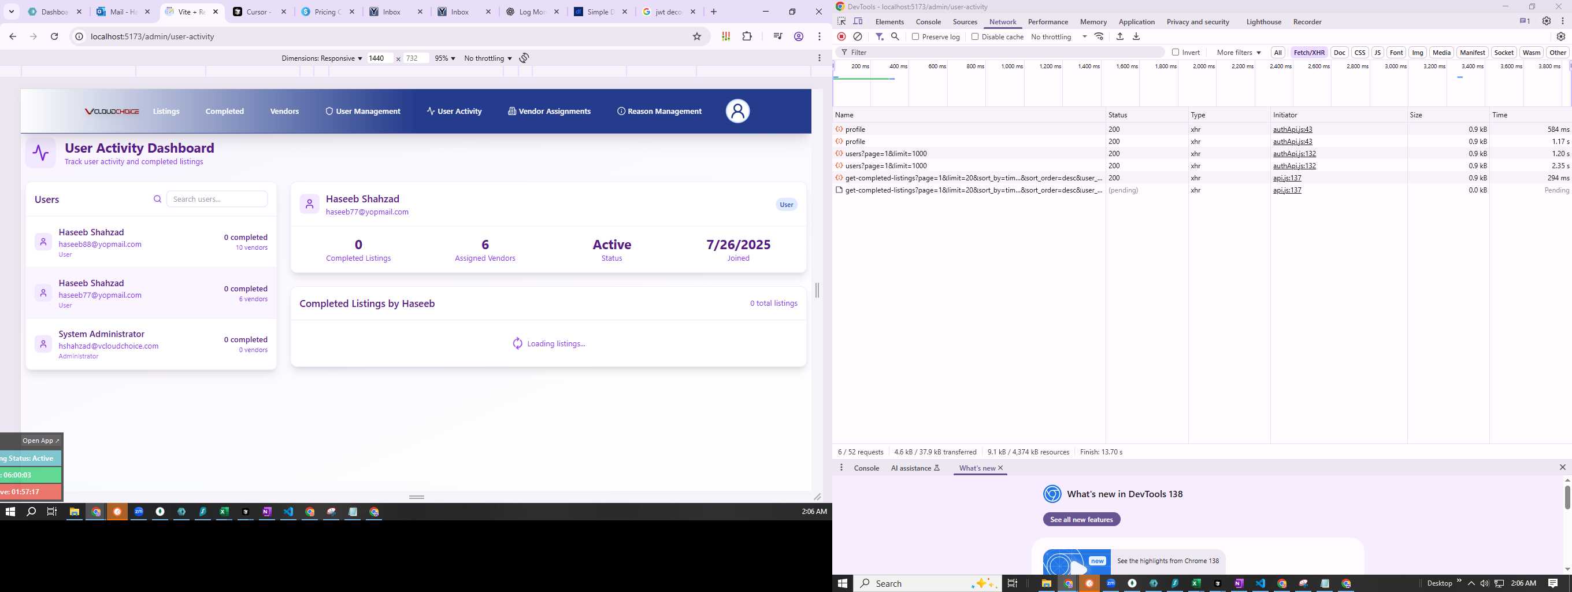Click the export HAR download icon
The height and width of the screenshot is (592, 1572).
(1136, 36)
